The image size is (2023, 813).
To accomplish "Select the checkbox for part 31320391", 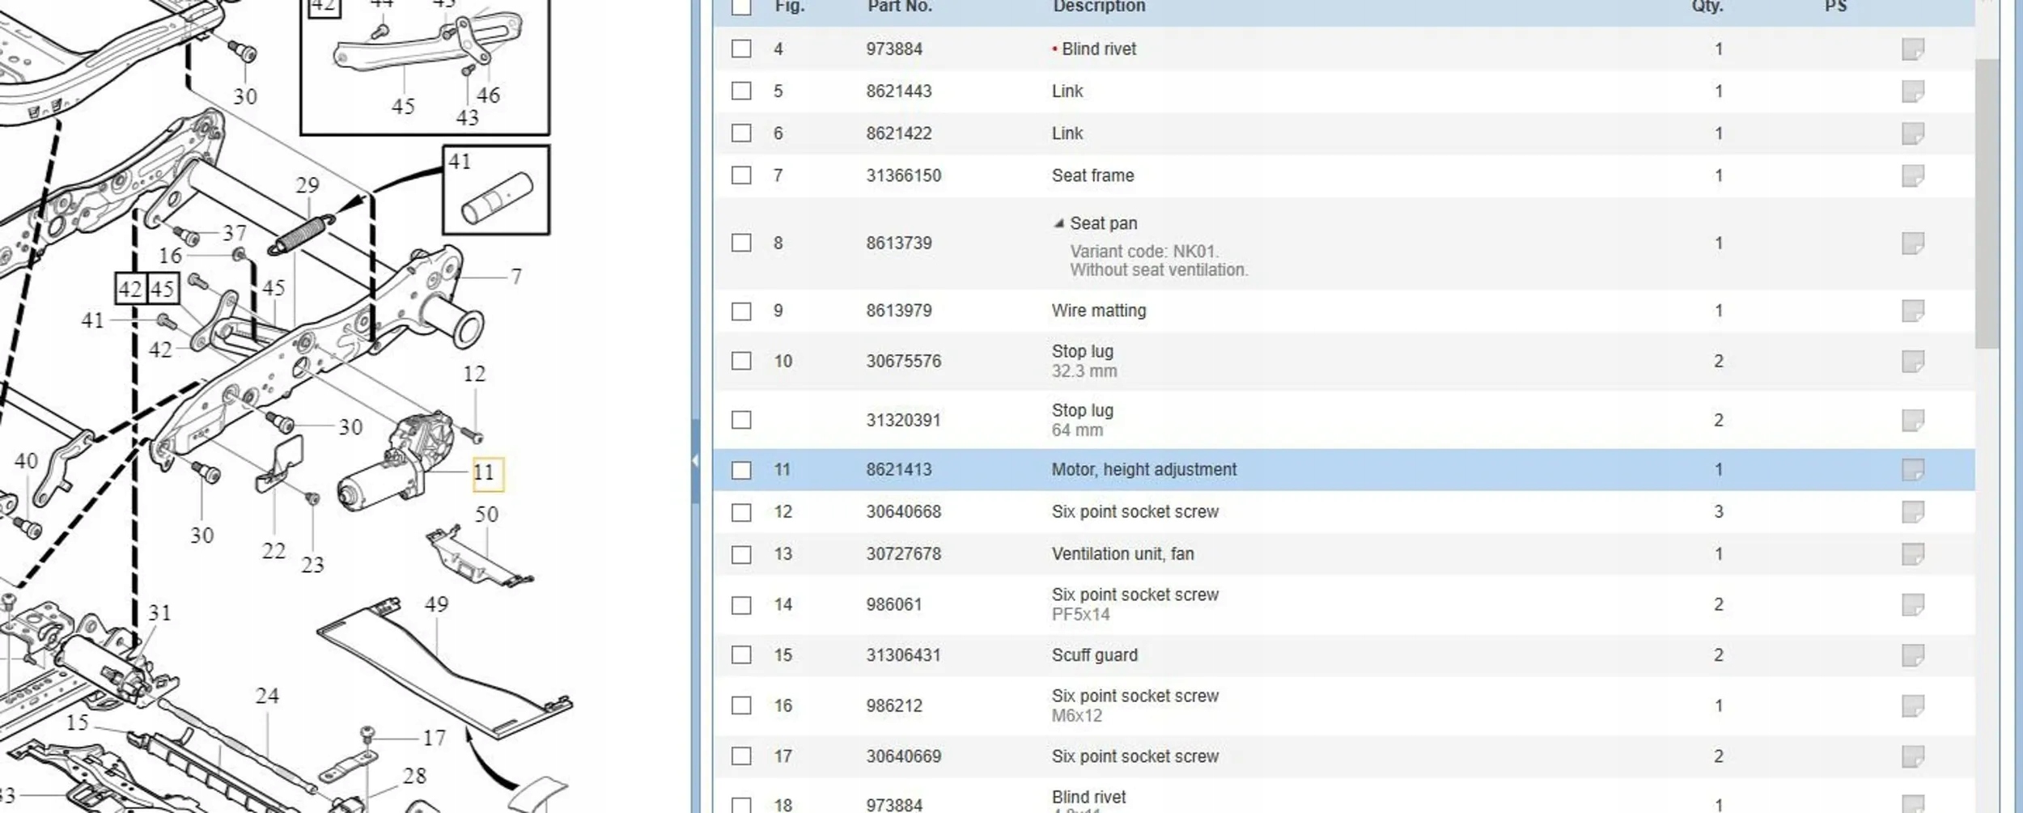I will point(741,420).
